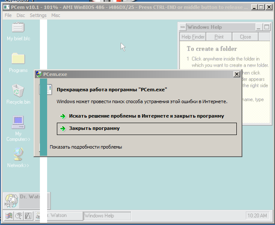The height and width of the screenshot is (225, 275).
Task: Select the Recycle.bin desktop icon
Action: pyautogui.click(x=18, y=94)
